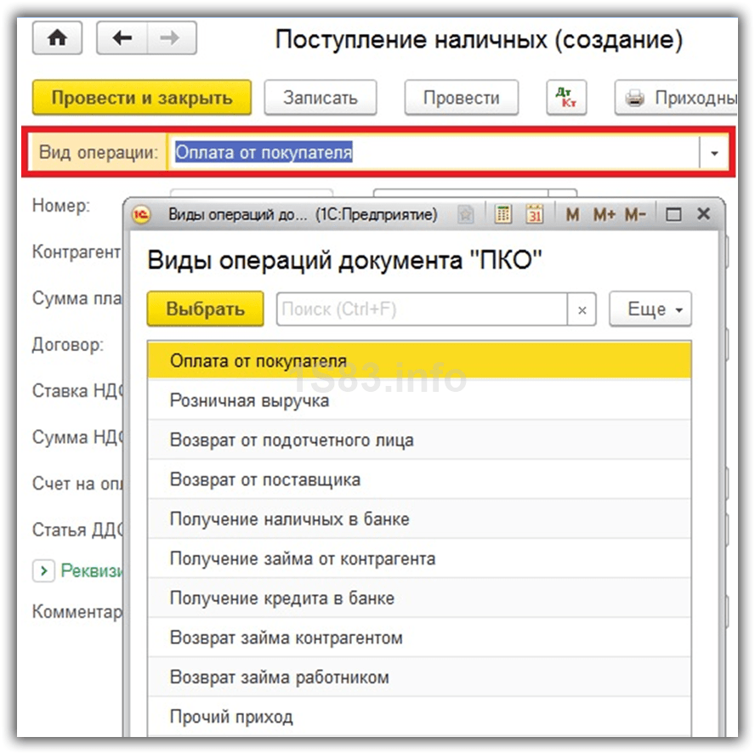Click the M+ memory button
The width and height of the screenshot is (755, 754).
point(605,215)
